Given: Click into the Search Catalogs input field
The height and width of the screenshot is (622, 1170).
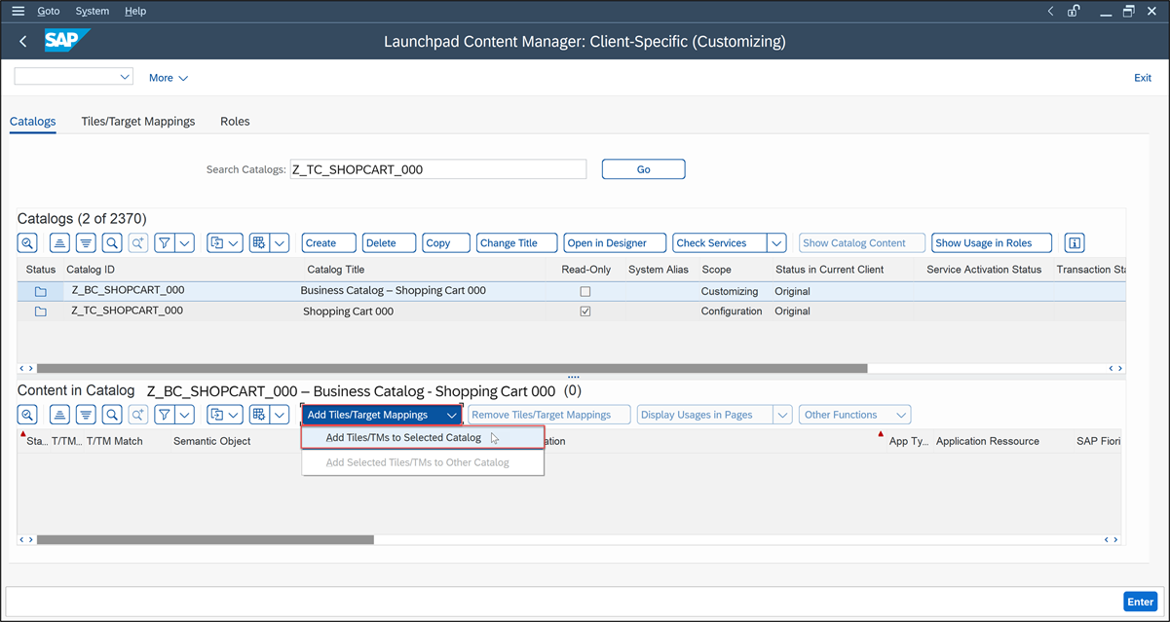Looking at the screenshot, I should click(438, 169).
